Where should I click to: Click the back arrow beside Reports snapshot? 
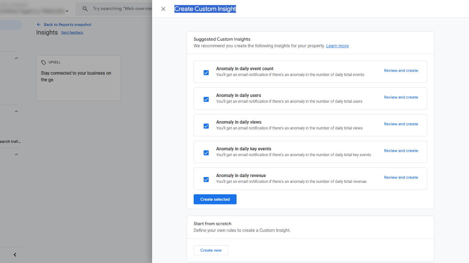[38, 24]
